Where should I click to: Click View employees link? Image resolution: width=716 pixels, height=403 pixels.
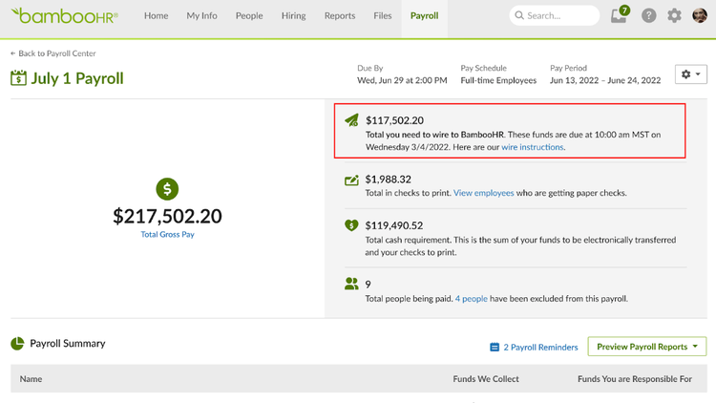click(x=484, y=193)
